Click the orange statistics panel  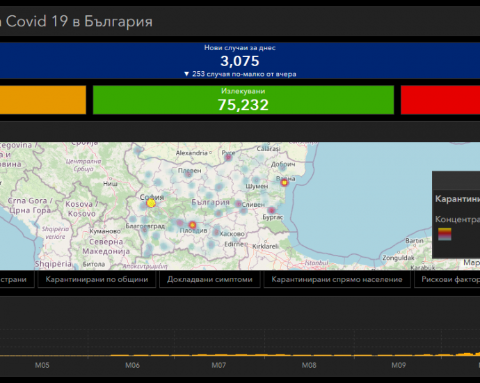tap(43, 100)
